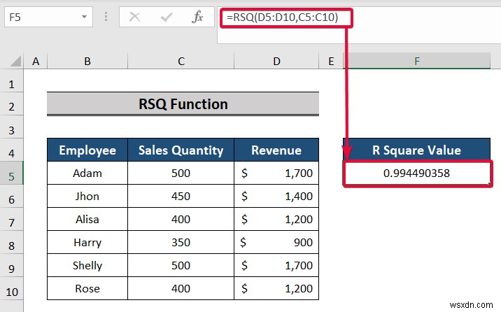The image size is (501, 312).
Task: Select Jhon's revenue $1,400
Action: [x=276, y=196]
